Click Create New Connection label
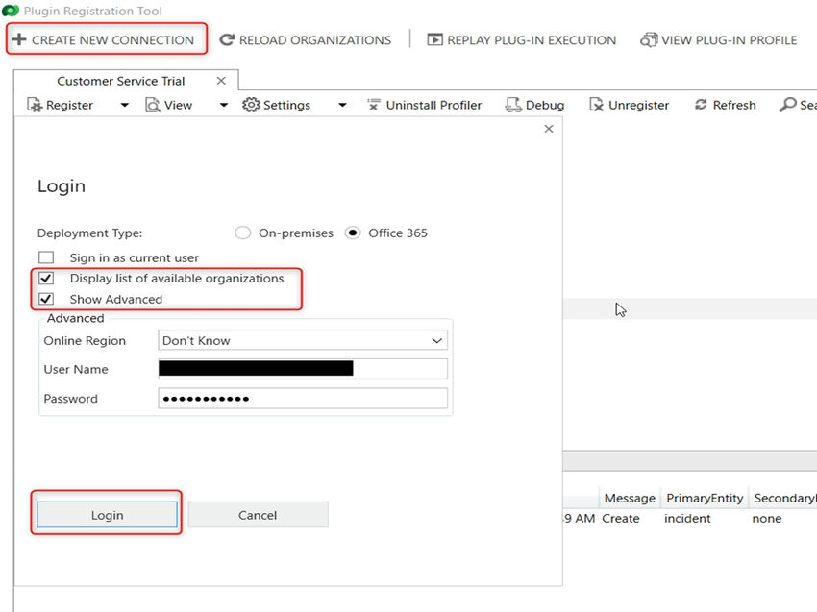The image size is (817, 612). (112, 40)
